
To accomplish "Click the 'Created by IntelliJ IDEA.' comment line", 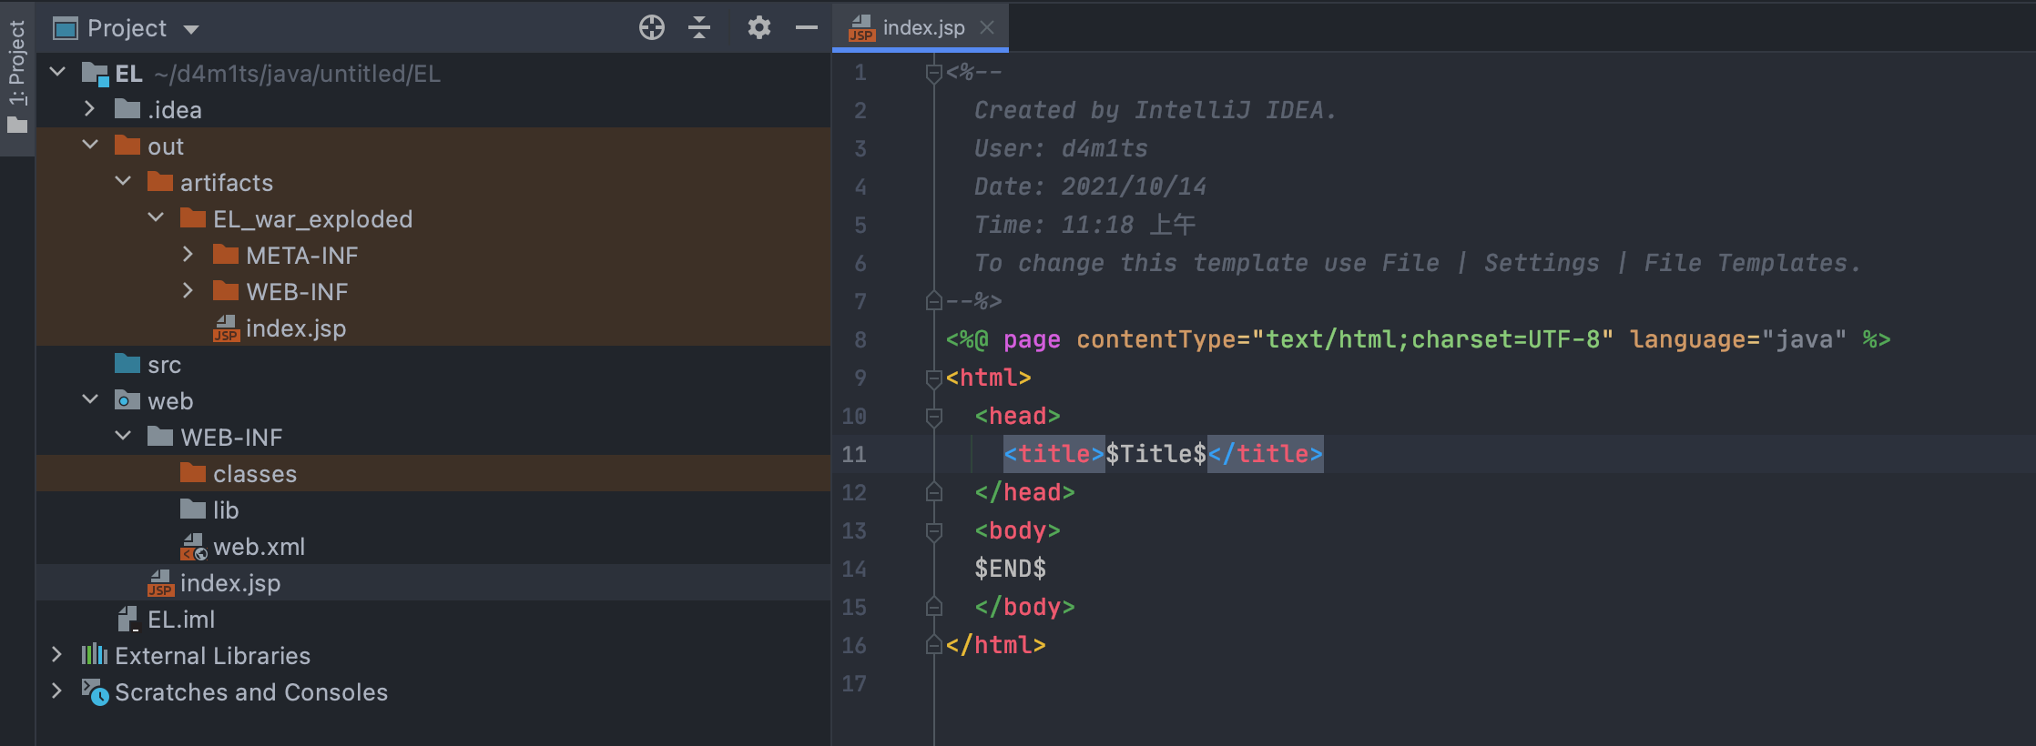I will 1155,110.
